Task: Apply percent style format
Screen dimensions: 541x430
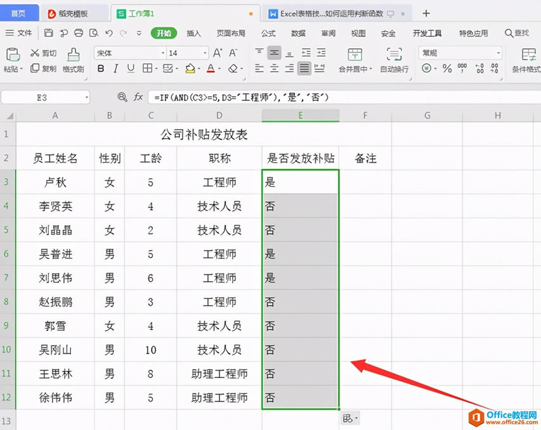Action: tap(447, 68)
